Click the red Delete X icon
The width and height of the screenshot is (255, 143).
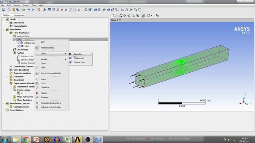(x=37, y=93)
